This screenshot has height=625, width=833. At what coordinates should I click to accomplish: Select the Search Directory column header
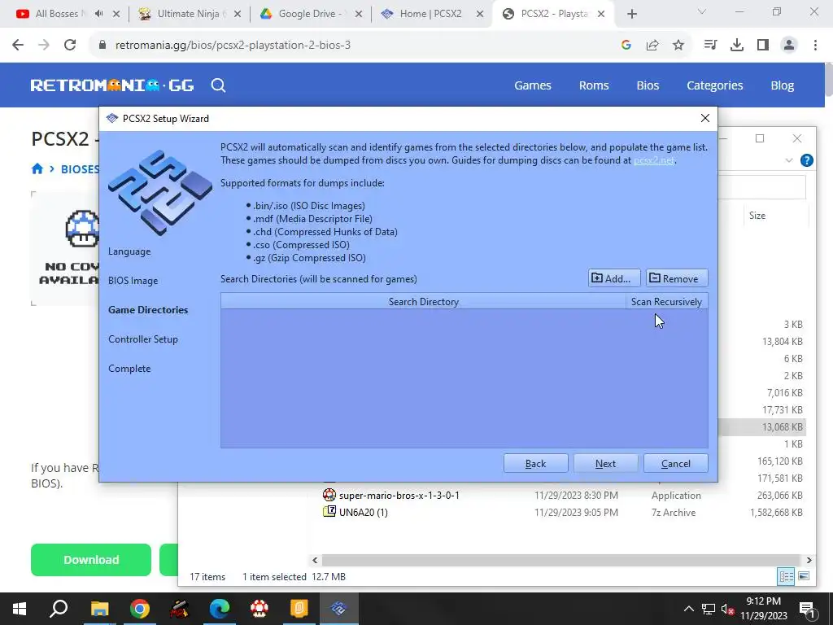coord(423,301)
